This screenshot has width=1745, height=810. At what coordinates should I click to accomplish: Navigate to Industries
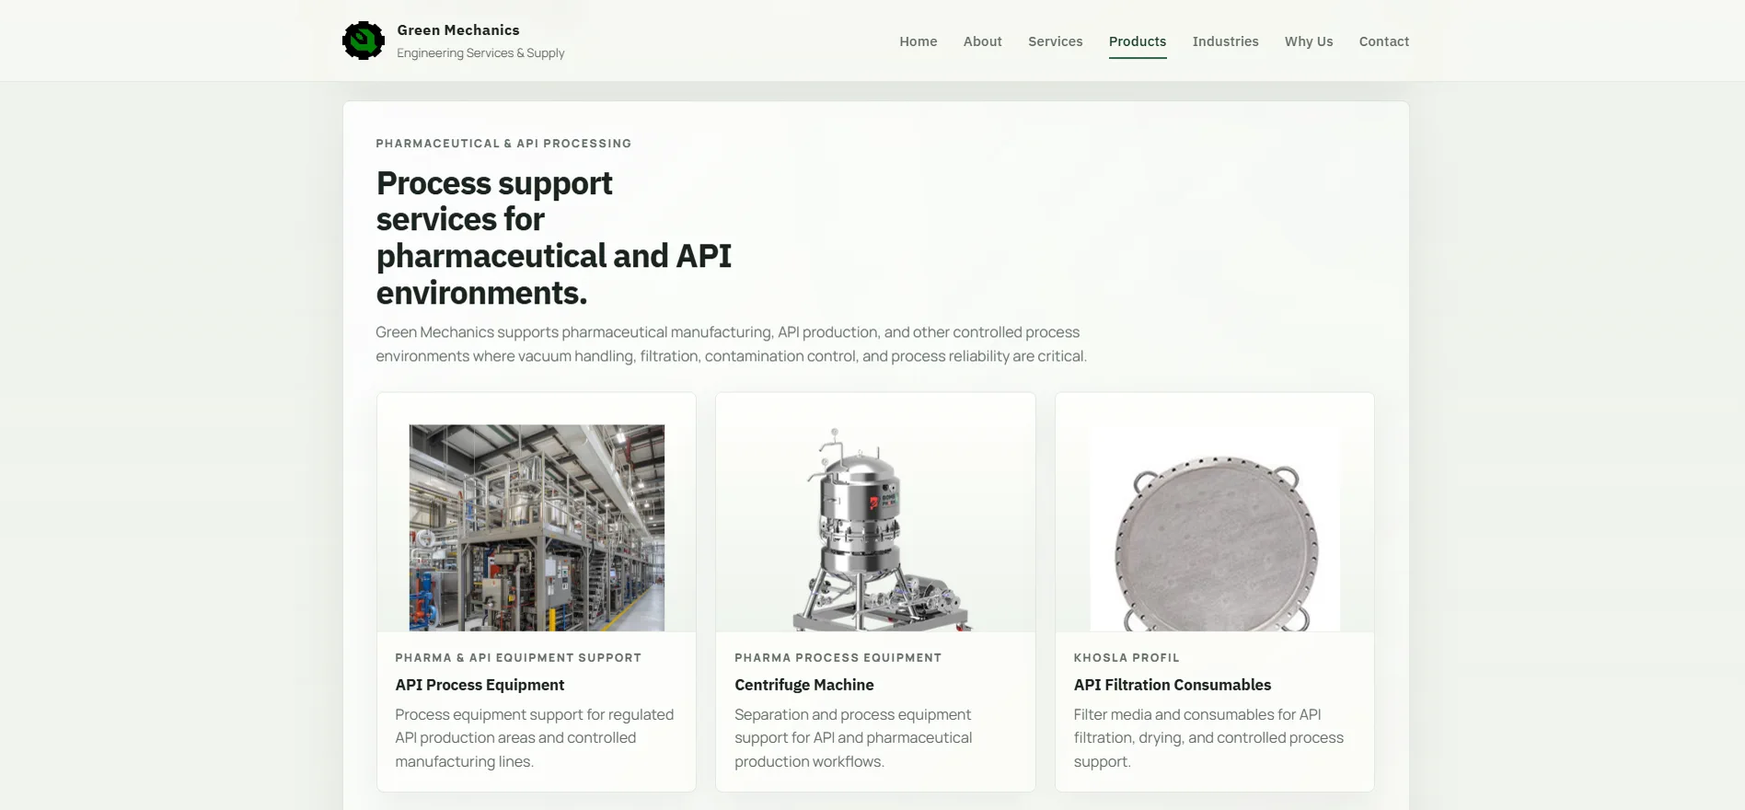1225,41
